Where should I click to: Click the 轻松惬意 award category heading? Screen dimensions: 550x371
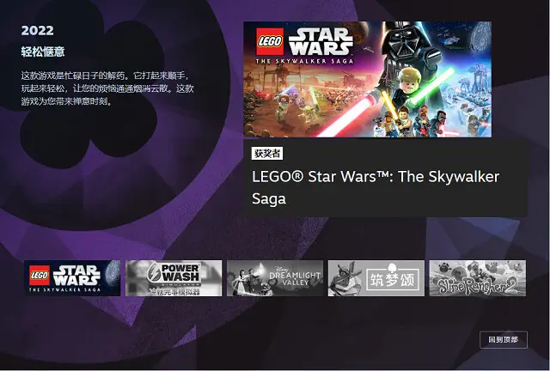[x=43, y=52]
